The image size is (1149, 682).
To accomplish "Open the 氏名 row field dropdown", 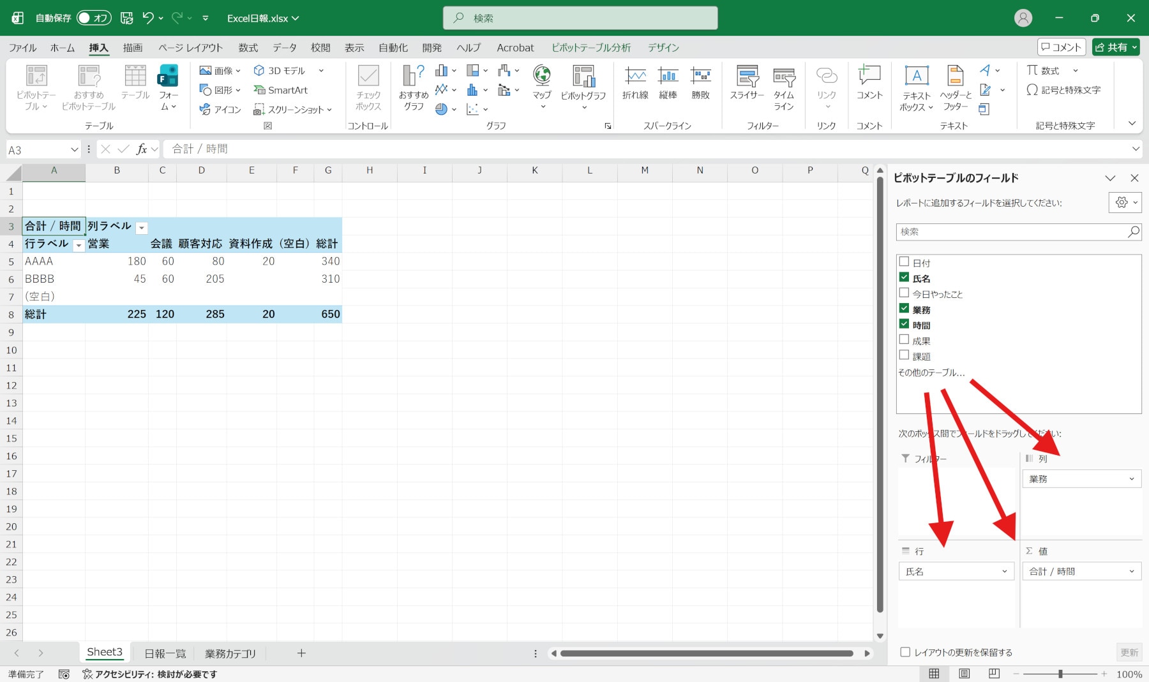I will [1004, 572].
